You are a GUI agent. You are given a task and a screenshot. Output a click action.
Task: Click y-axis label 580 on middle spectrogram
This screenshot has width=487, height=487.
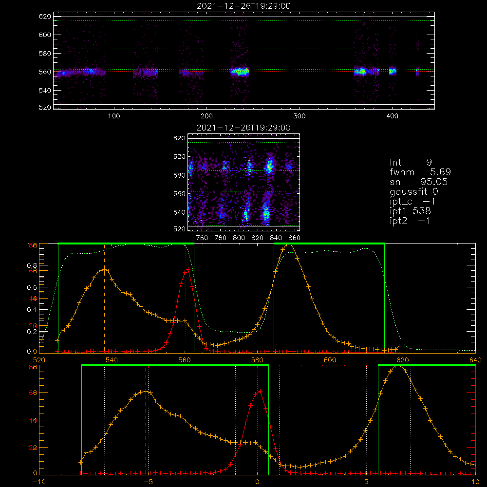[x=179, y=175]
